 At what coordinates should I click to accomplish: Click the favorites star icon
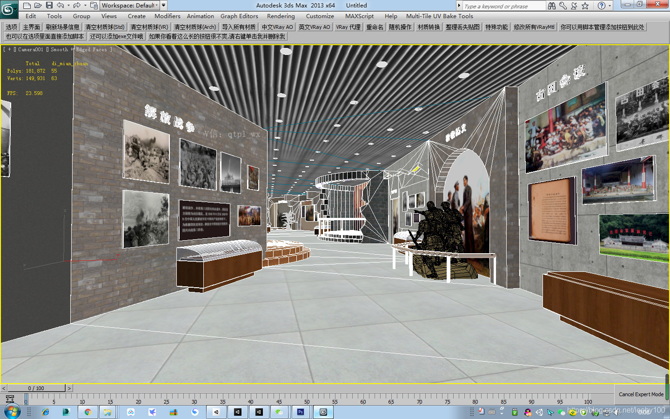coord(585,6)
